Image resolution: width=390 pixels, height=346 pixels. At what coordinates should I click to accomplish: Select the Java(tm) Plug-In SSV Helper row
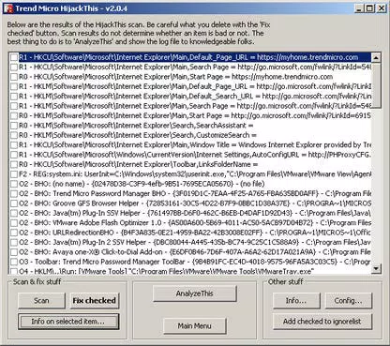(195, 213)
